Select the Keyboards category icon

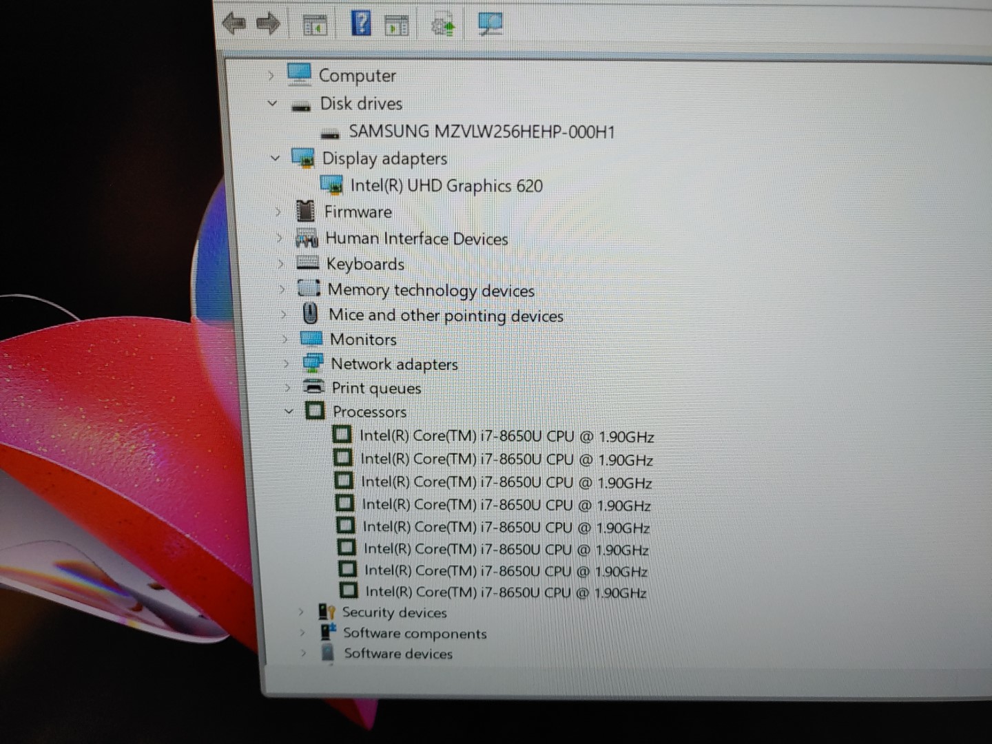307,262
